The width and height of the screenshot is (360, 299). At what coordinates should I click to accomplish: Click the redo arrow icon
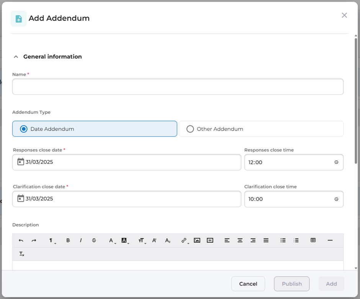(x=34, y=240)
